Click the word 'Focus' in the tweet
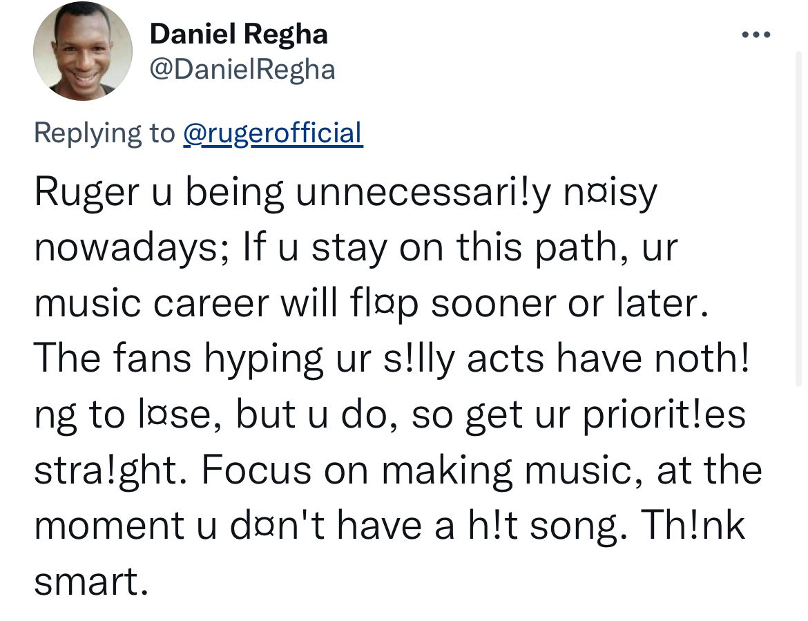Screen dimensions: 808x621 pyautogui.click(x=256, y=470)
